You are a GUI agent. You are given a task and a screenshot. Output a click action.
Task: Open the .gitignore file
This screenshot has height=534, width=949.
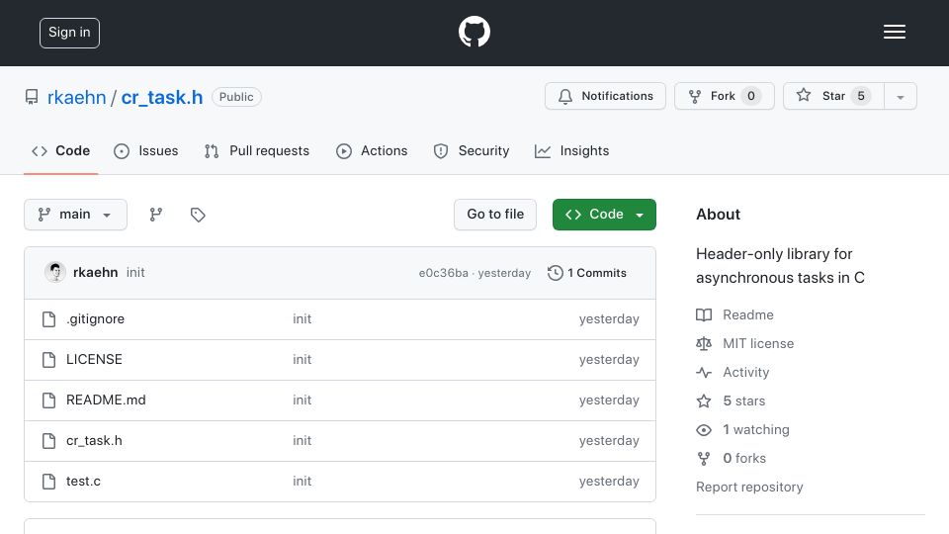(x=96, y=319)
